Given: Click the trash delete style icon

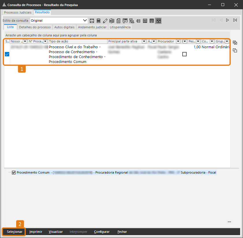Looking at the screenshot, I should (99, 21).
